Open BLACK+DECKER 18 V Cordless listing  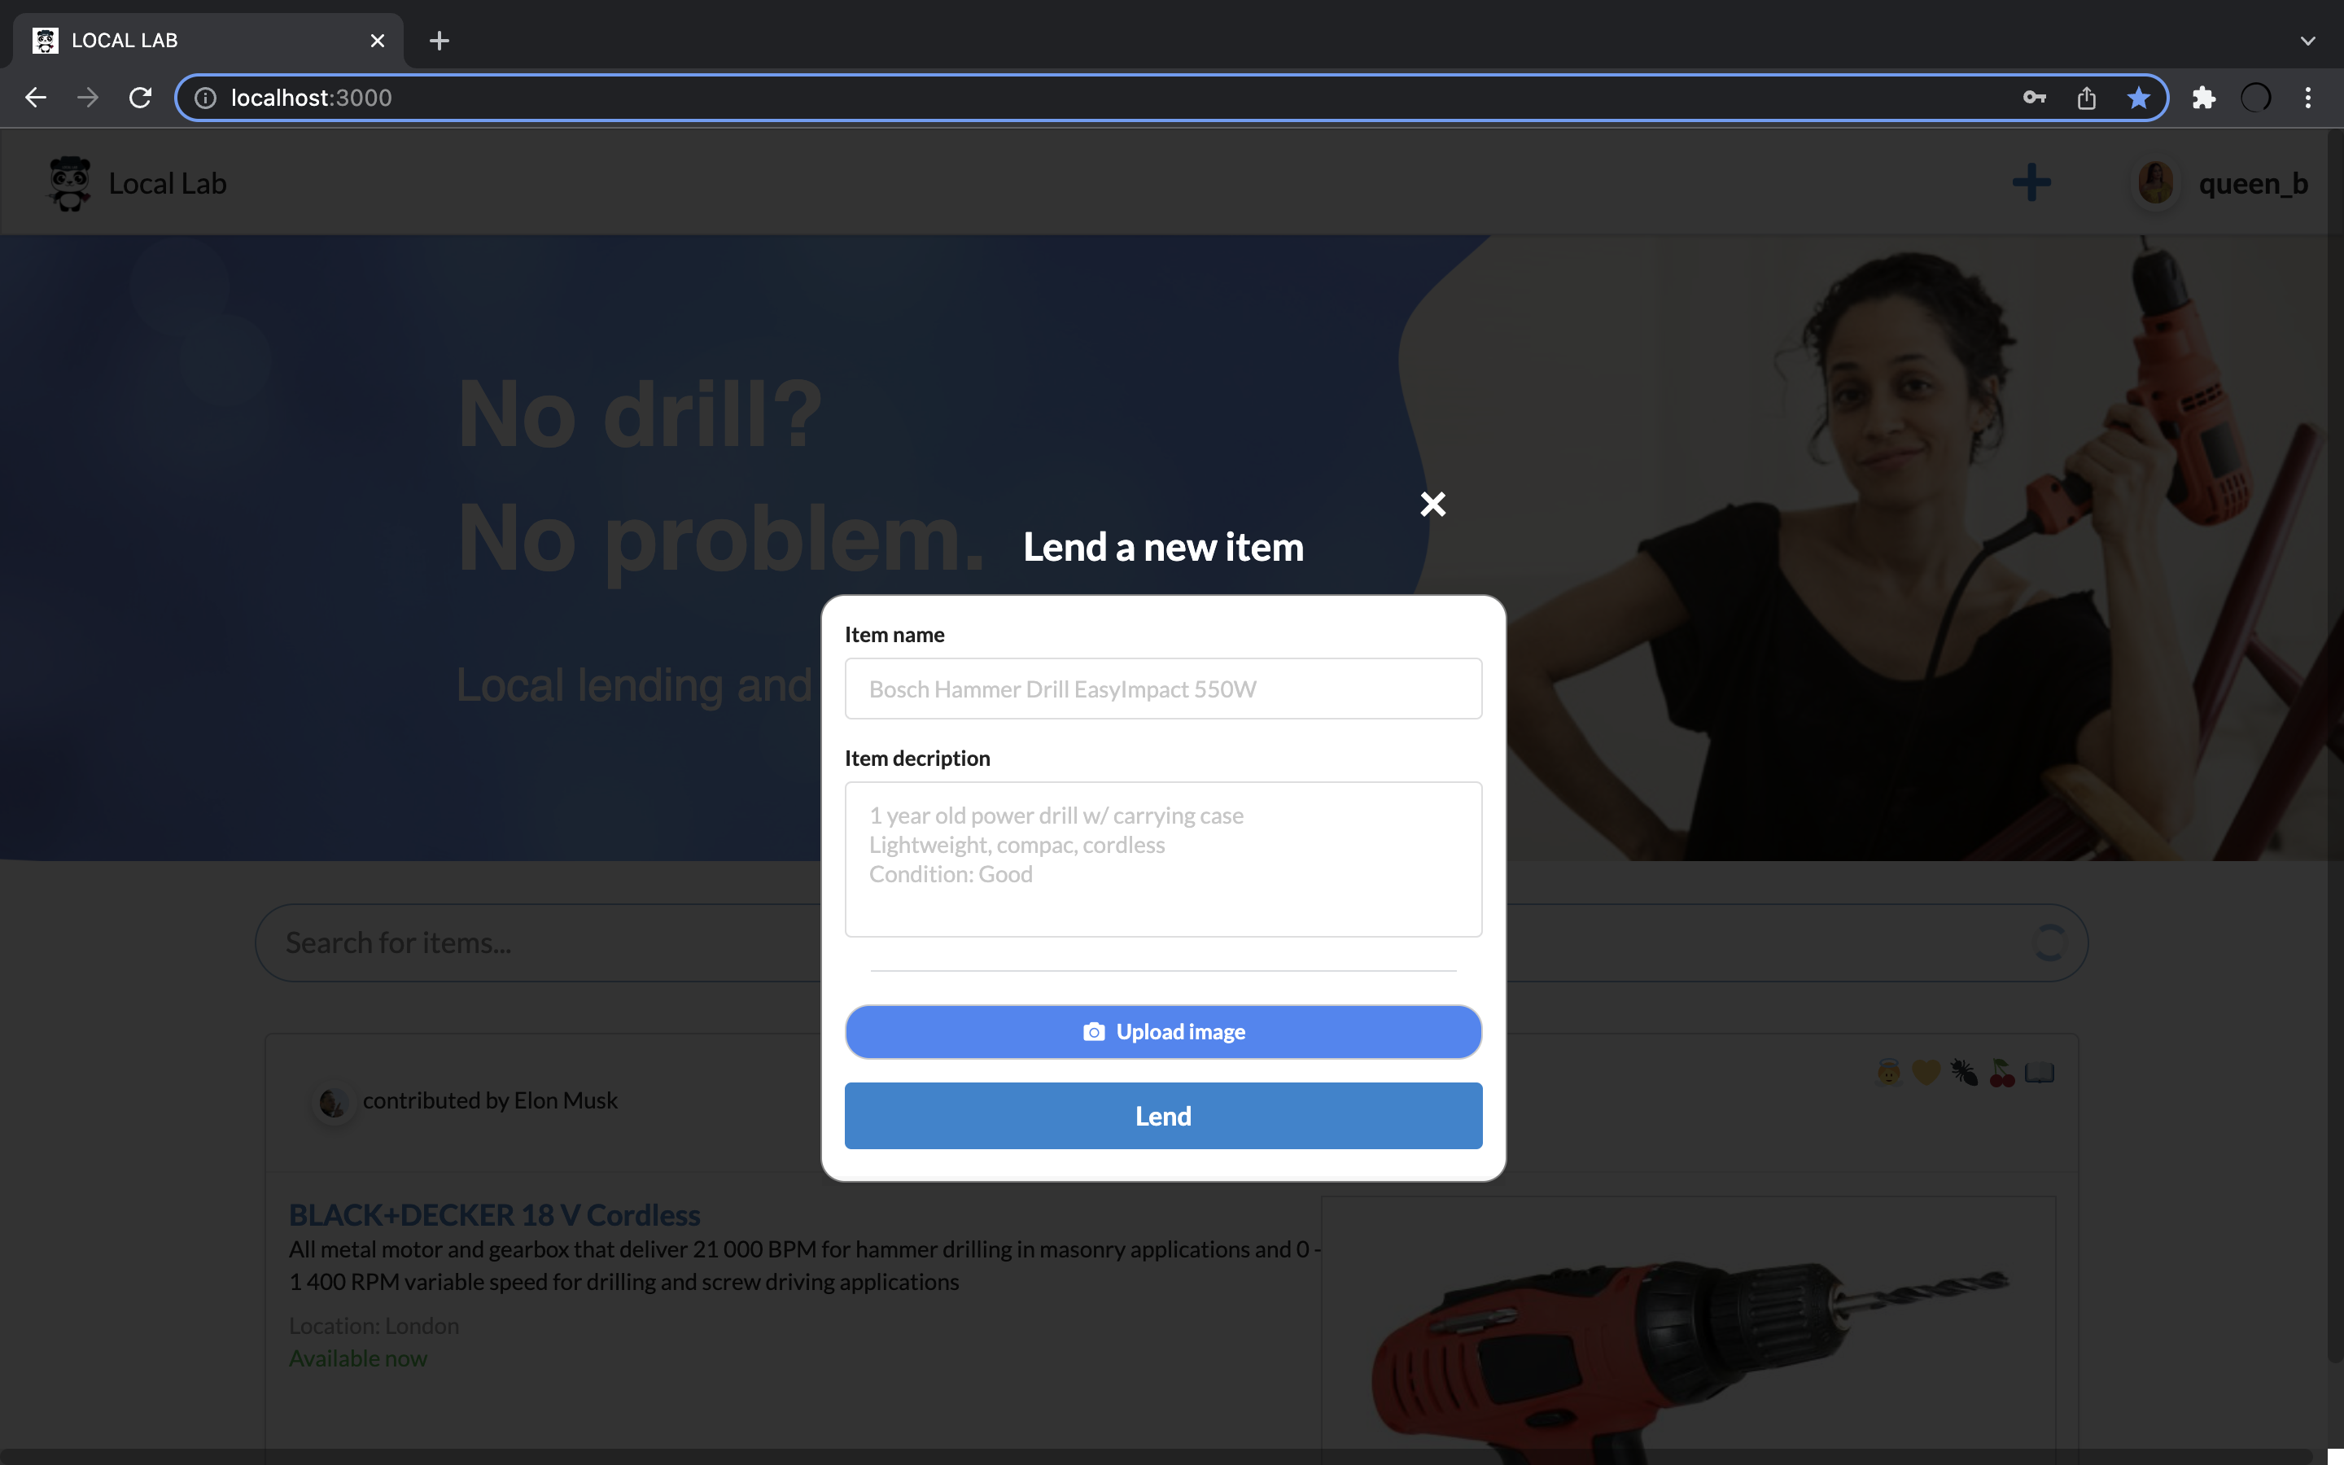pyautogui.click(x=494, y=1214)
